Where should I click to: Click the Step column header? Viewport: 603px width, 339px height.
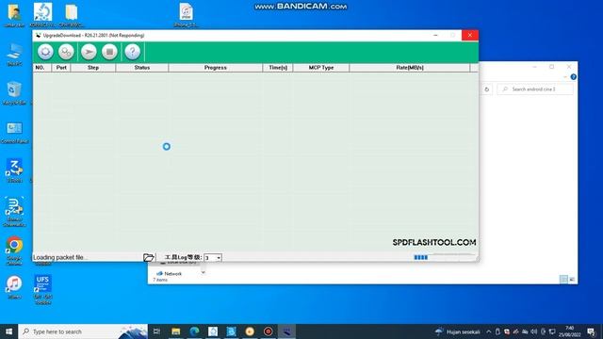click(93, 68)
